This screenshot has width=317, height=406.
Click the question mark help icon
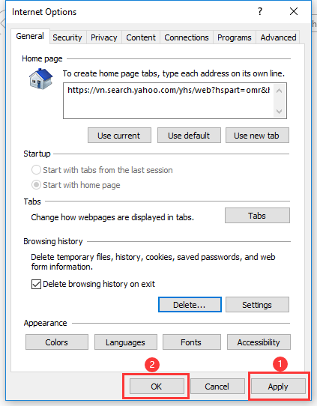tap(260, 11)
